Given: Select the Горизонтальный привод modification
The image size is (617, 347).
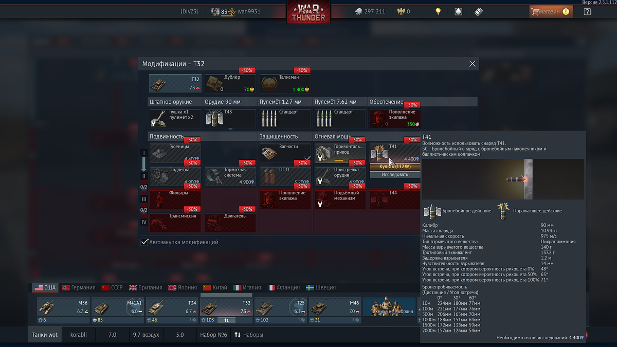Looking at the screenshot, I should (340, 153).
